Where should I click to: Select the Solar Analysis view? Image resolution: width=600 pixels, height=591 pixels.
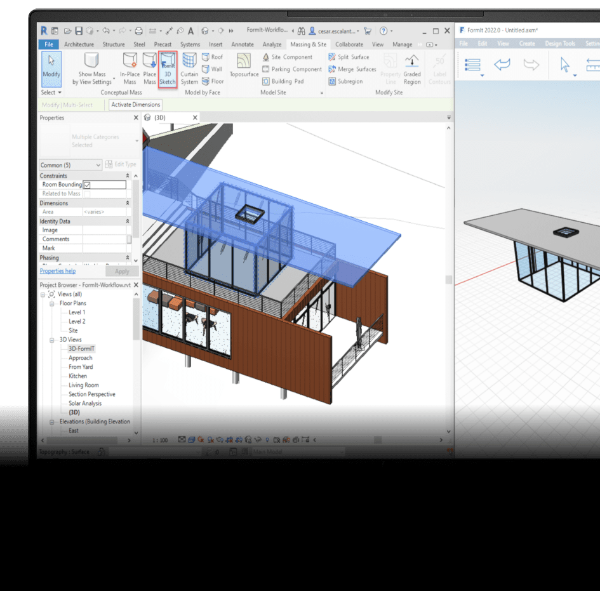point(85,403)
